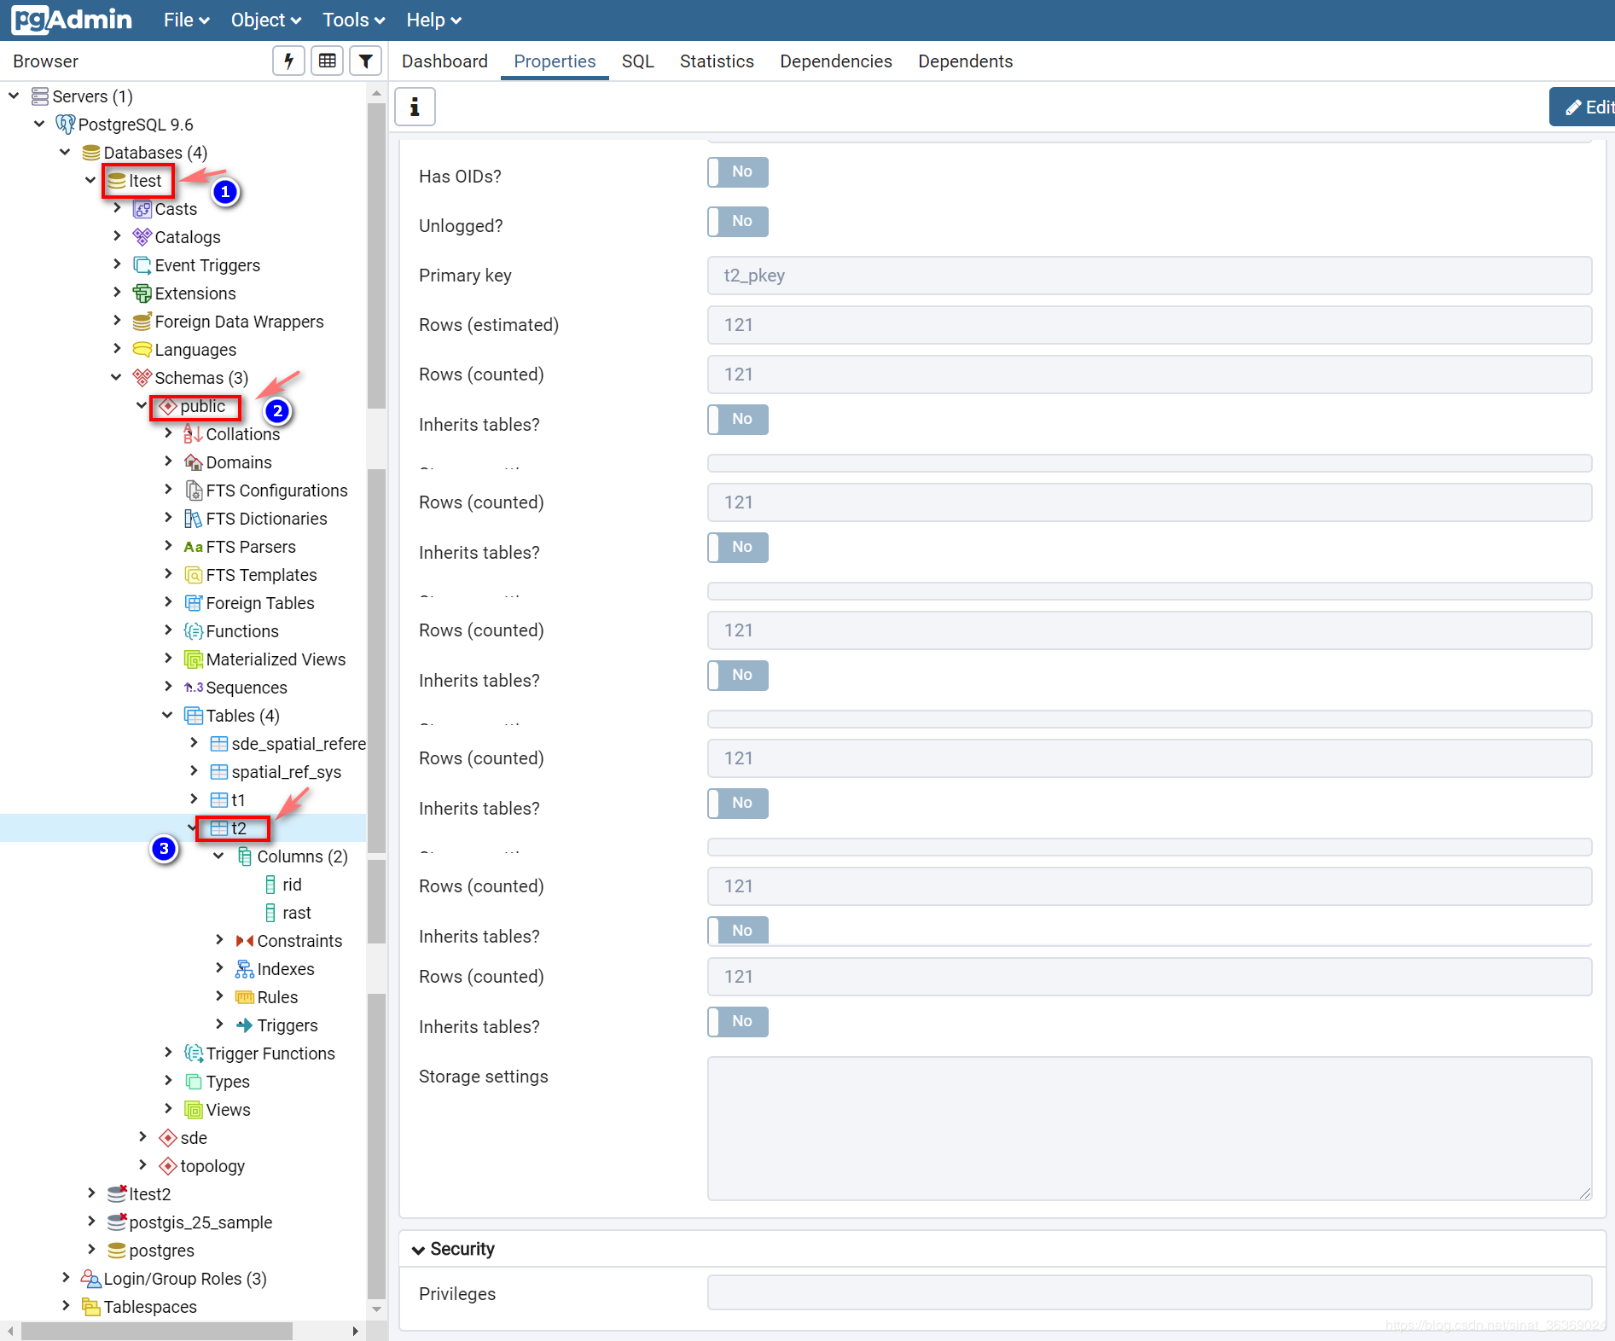Click the Login/Group Roles icon
Image resolution: width=1615 pixels, height=1341 pixels.
90,1279
